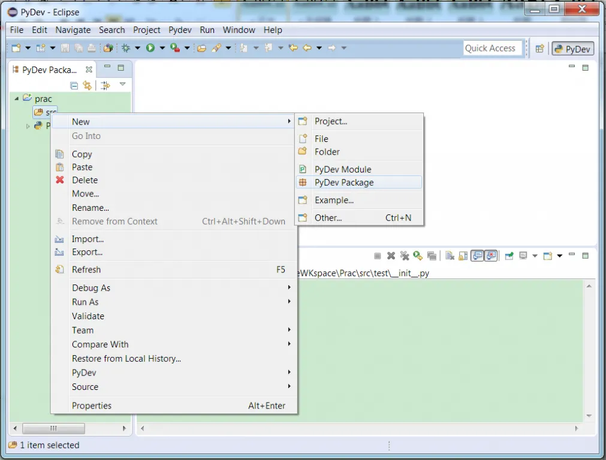Click the green Run button icon
The width and height of the screenshot is (606, 460).
pos(150,48)
